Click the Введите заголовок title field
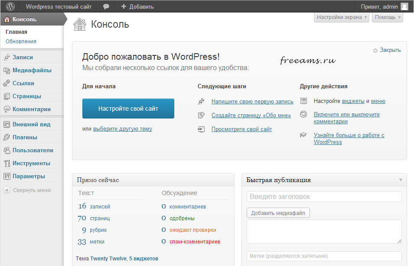This screenshot has width=414, height=266. (324, 196)
